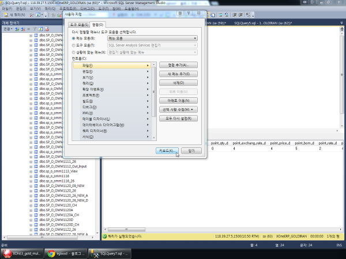Select the dbo.SP_O_OMM1122_26 tree row

point(58,230)
